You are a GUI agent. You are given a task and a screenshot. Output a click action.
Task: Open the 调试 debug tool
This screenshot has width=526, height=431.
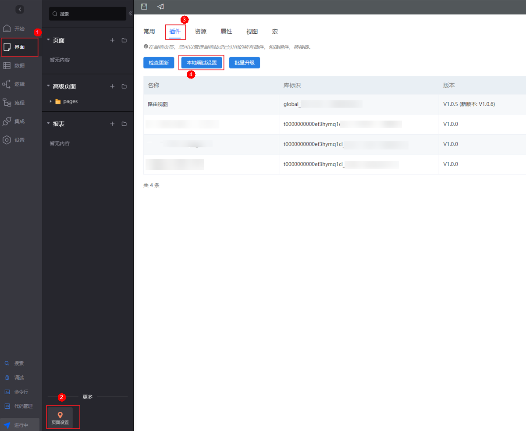tap(14, 378)
